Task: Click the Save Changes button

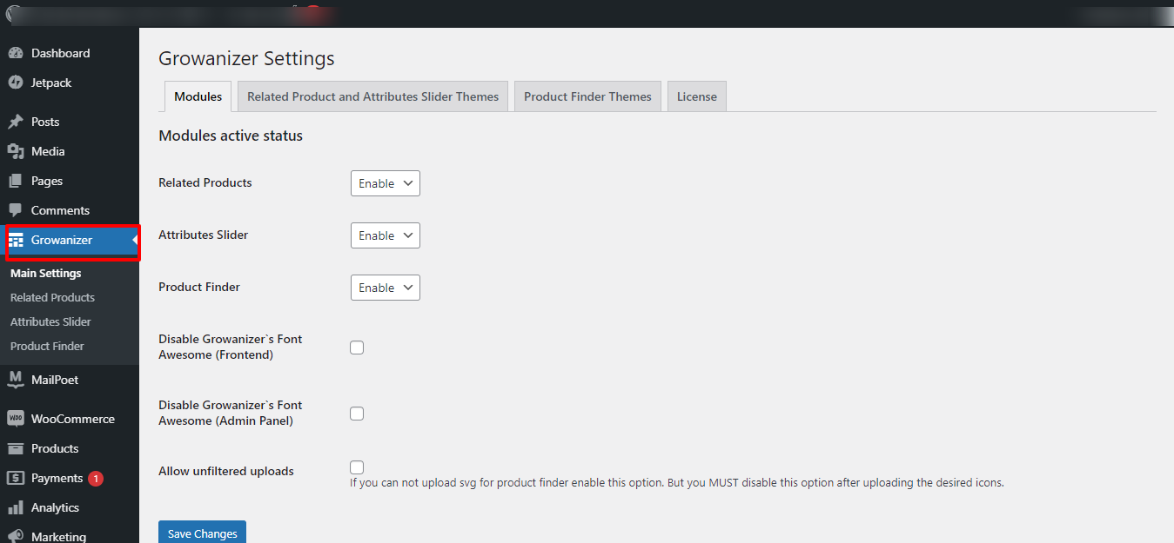Action: 202,533
